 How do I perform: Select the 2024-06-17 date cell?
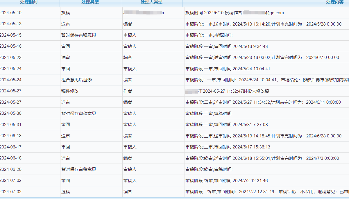pos(11,147)
